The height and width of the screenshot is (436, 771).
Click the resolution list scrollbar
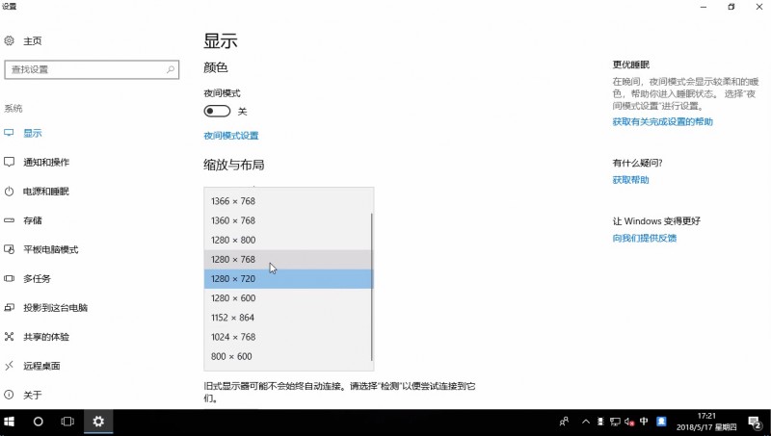tap(372, 287)
